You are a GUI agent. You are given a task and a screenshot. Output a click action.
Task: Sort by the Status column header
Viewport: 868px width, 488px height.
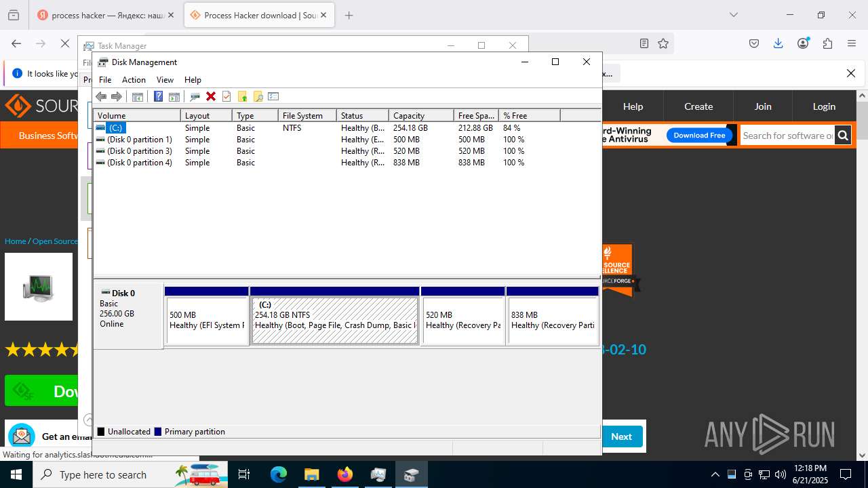tap(363, 115)
